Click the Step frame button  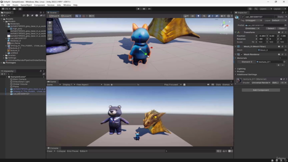(149, 9)
